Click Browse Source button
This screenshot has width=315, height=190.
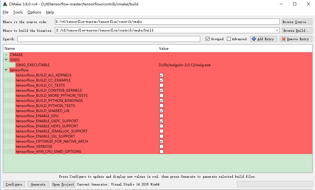tap(297, 22)
